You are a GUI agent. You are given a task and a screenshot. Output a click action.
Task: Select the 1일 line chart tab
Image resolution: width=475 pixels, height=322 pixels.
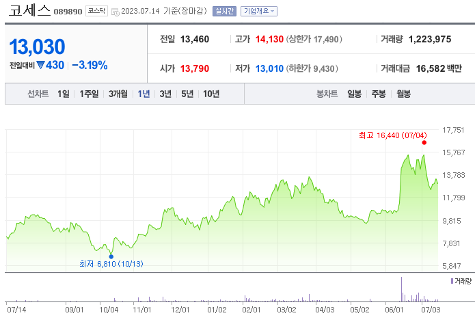coord(64,94)
